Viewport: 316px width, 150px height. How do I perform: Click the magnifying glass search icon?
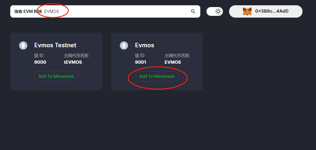pyautogui.click(x=193, y=11)
